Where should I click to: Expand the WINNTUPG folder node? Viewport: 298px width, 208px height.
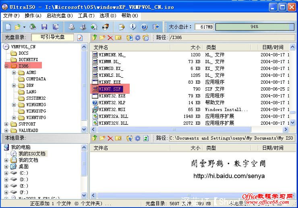tap(14, 117)
